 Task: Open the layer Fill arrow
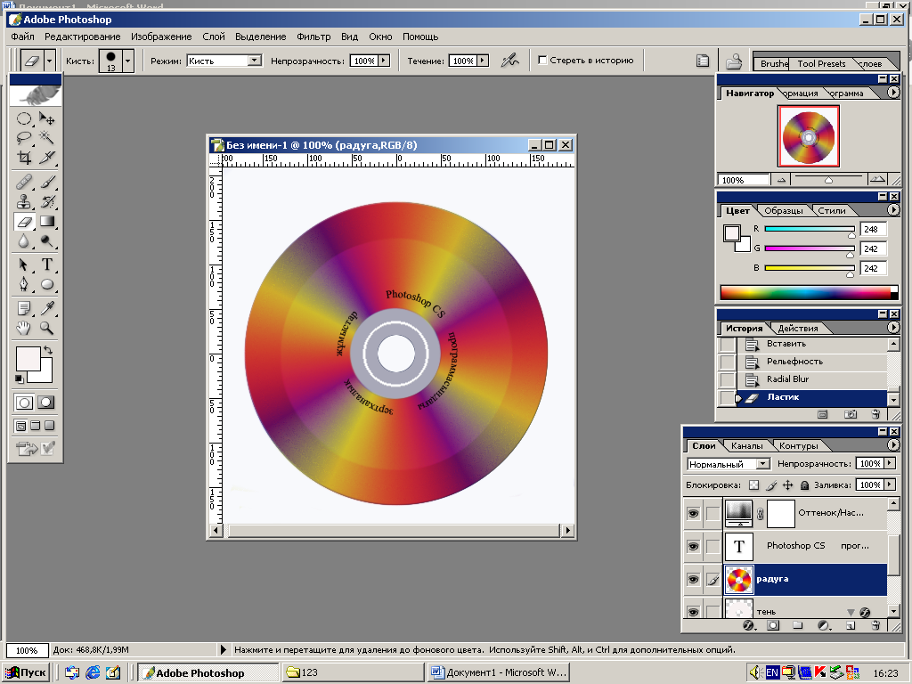[890, 484]
